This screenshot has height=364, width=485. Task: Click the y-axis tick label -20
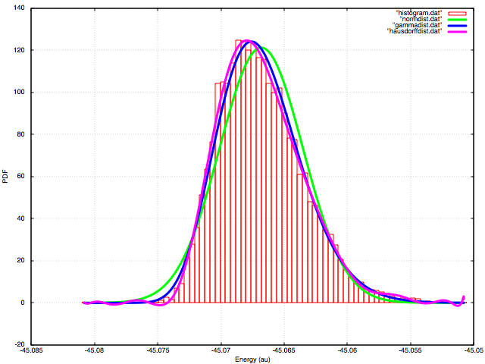tap(20, 344)
